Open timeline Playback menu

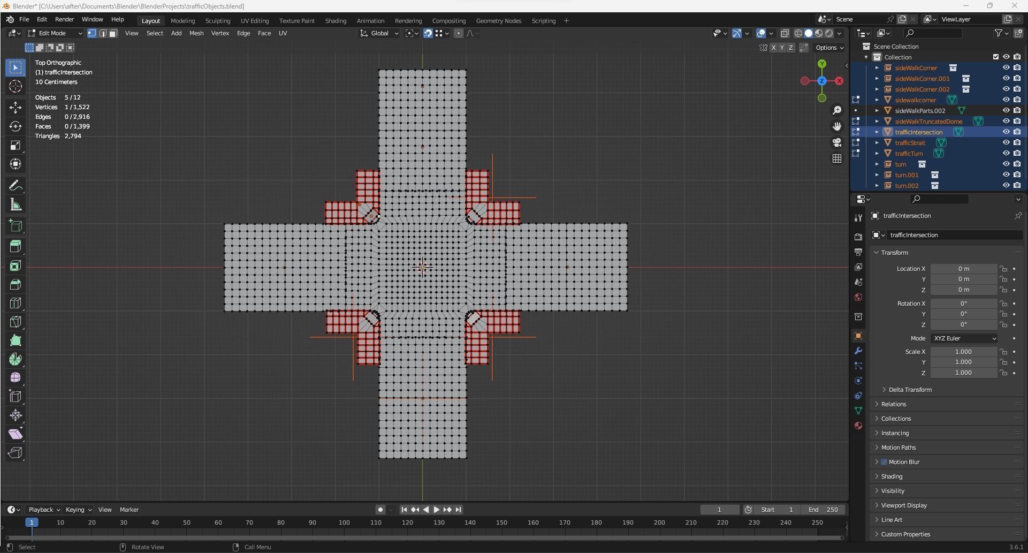click(x=44, y=510)
